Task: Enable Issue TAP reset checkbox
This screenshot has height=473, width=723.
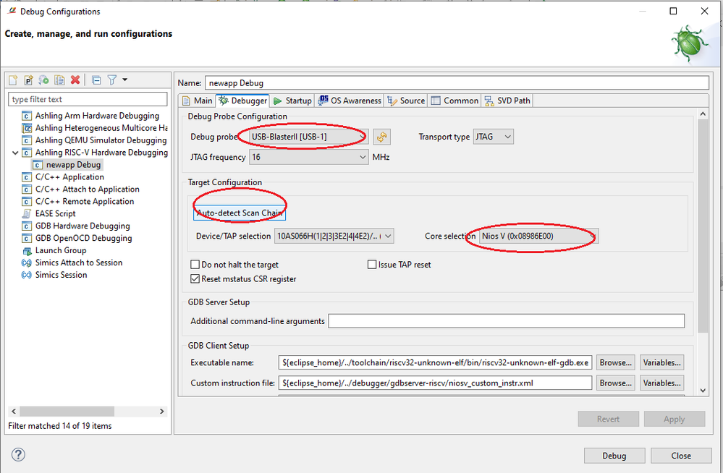Action: 372,265
